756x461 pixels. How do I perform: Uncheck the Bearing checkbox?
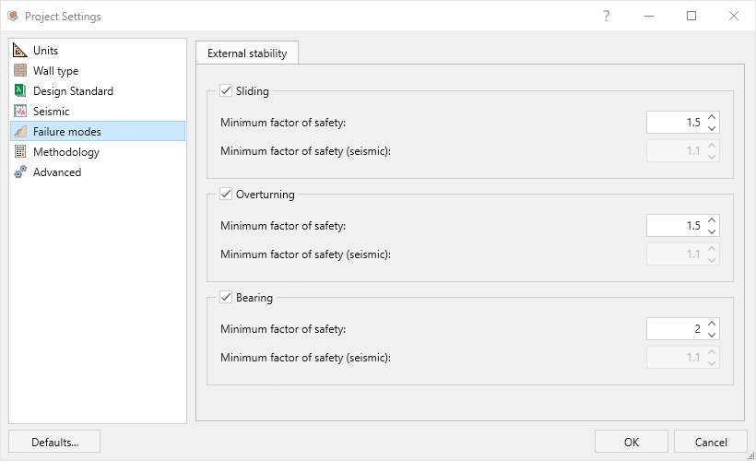tap(226, 297)
